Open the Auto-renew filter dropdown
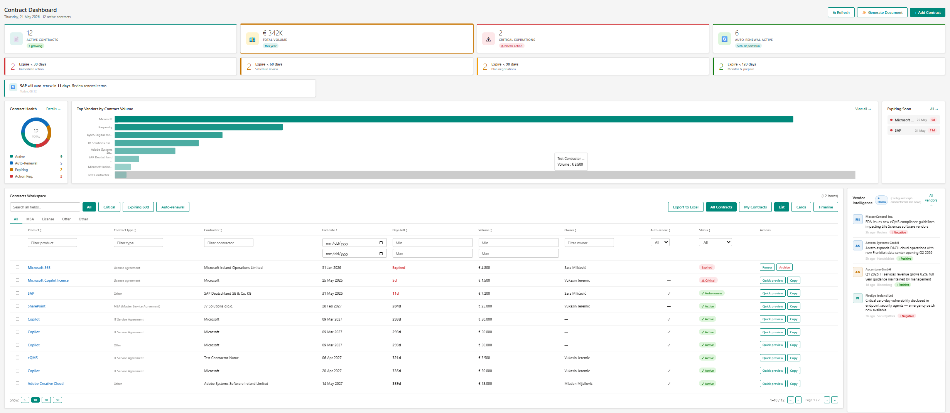The width and height of the screenshot is (950, 413). tap(660, 242)
